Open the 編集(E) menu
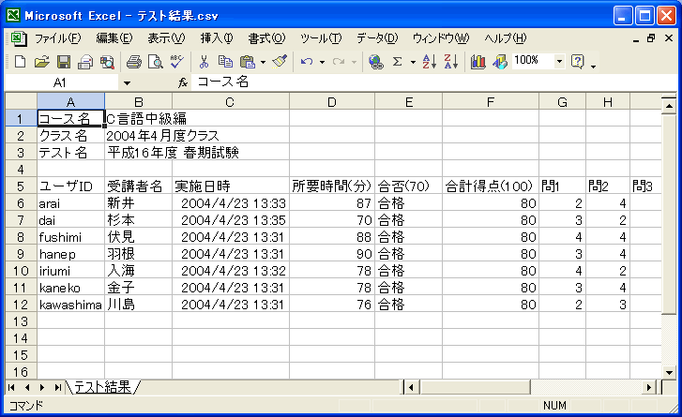Screen dimensions: 682x417 coord(114,38)
